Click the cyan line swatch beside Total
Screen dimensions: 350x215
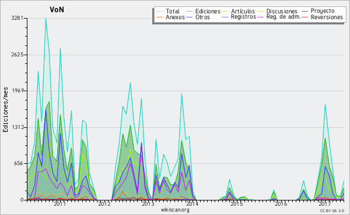(160, 11)
